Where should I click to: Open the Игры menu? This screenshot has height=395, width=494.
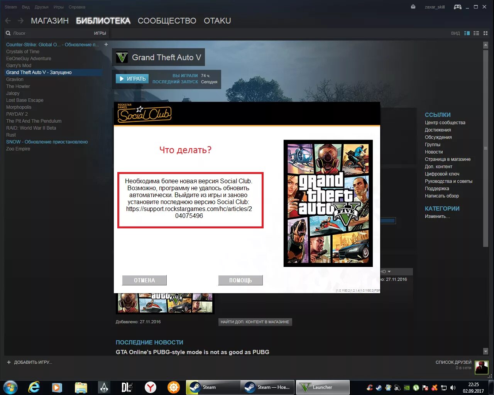pyautogui.click(x=59, y=7)
